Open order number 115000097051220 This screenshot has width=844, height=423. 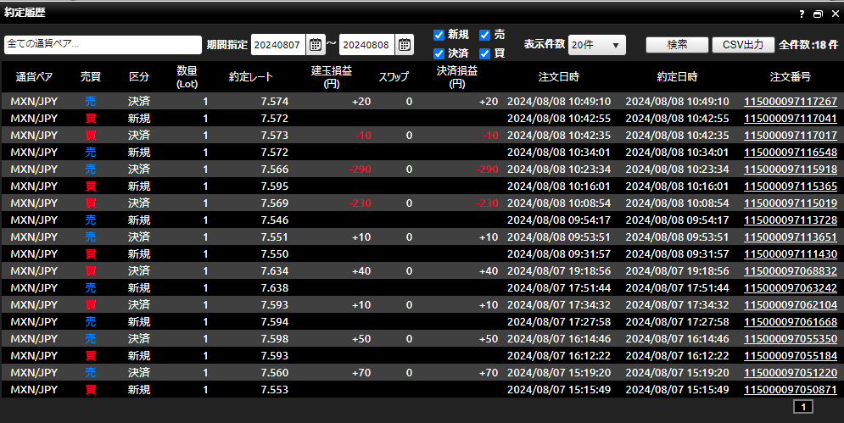coord(791,372)
